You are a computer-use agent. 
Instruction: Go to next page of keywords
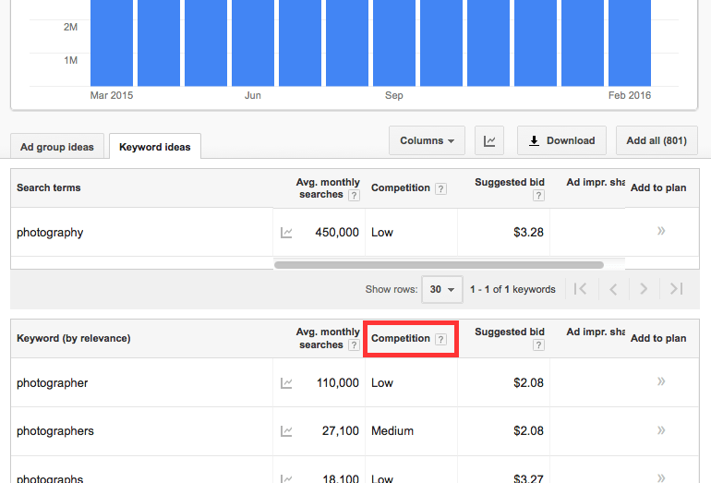(x=644, y=289)
